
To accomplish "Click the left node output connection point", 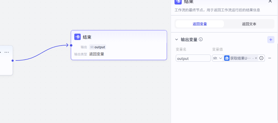I will 12,60.
